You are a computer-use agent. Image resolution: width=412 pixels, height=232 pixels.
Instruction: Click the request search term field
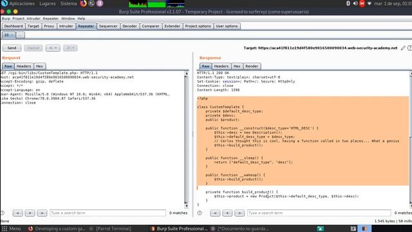pyautogui.click(x=108, y=213)
